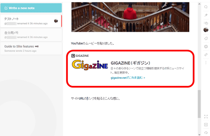Click the avatar on テストノート card
The width and height of the screenshot is (210, 136).
[56, 21]
